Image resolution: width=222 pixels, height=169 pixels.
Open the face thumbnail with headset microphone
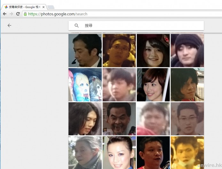pos(85,50)
